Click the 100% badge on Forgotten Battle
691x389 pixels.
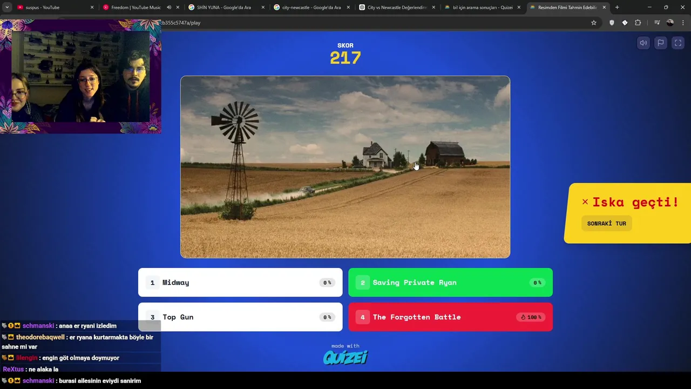point(531,317)
